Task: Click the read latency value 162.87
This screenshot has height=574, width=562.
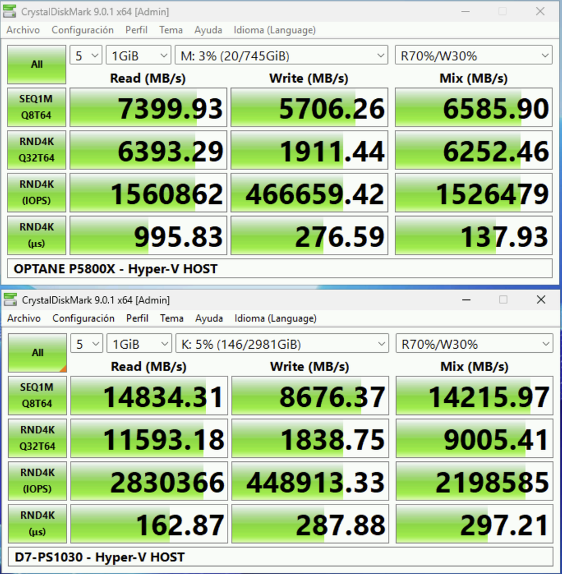Action: click(x=149, y=523)
